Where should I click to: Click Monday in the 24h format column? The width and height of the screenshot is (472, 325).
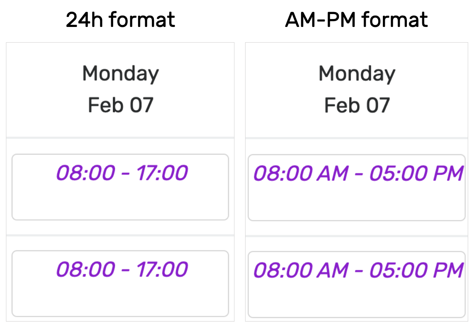click(120, 74)
